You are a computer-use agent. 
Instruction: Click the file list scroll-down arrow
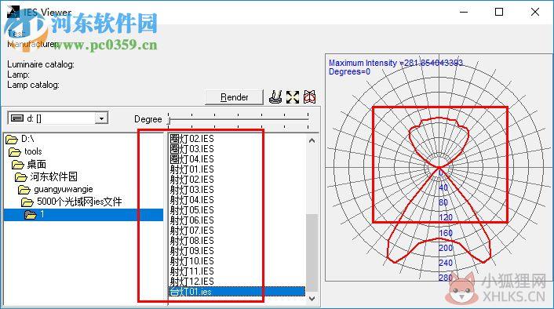312,298
